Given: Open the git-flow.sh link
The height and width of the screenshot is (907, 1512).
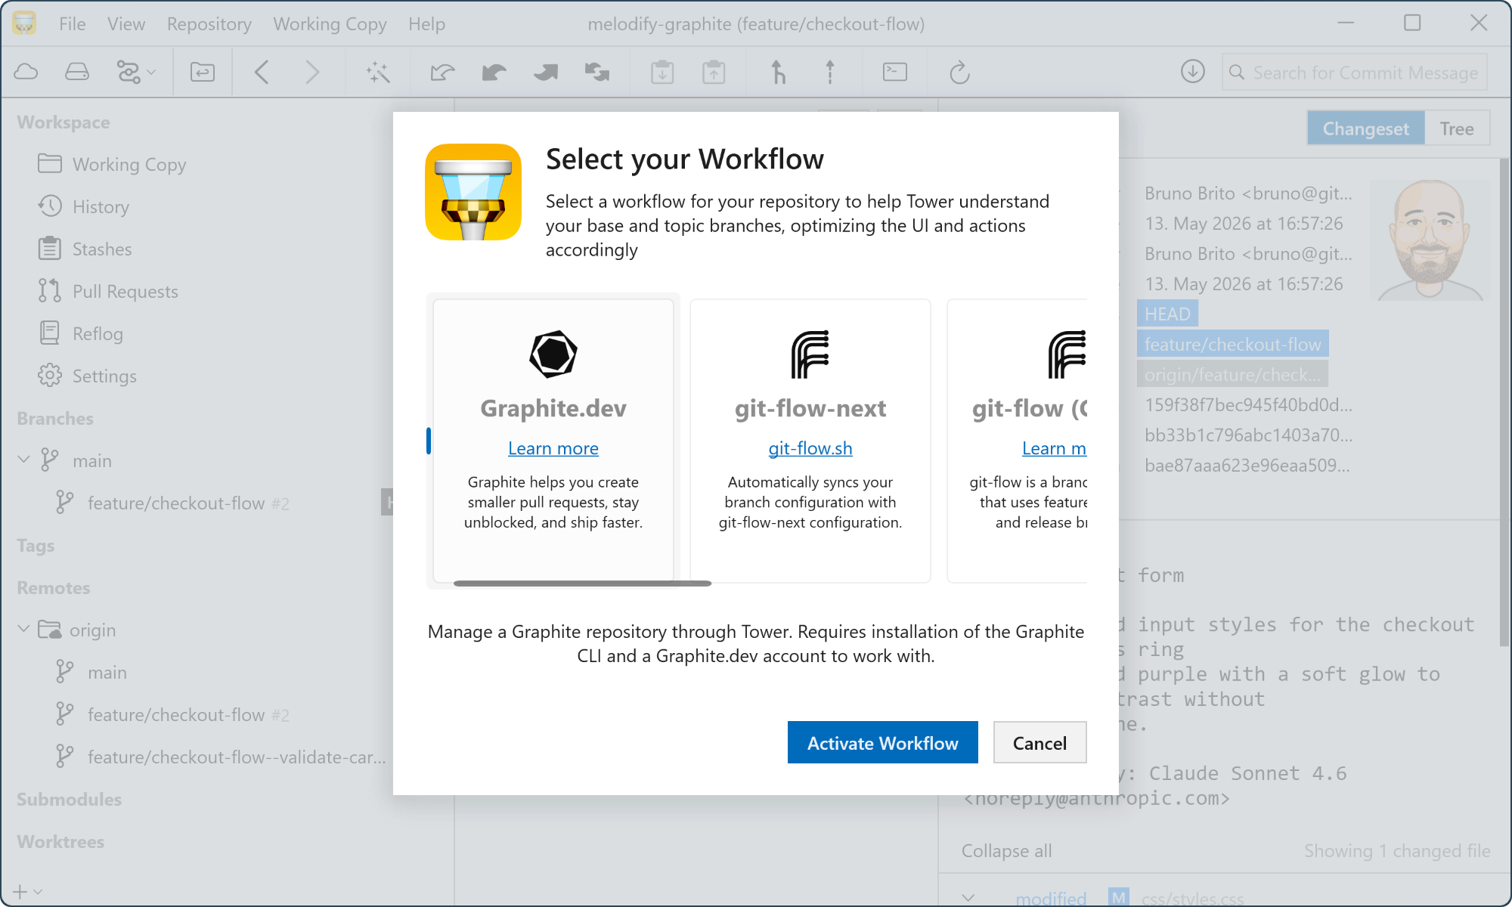Looking at the screenshot, I should [x=810, y=448].
